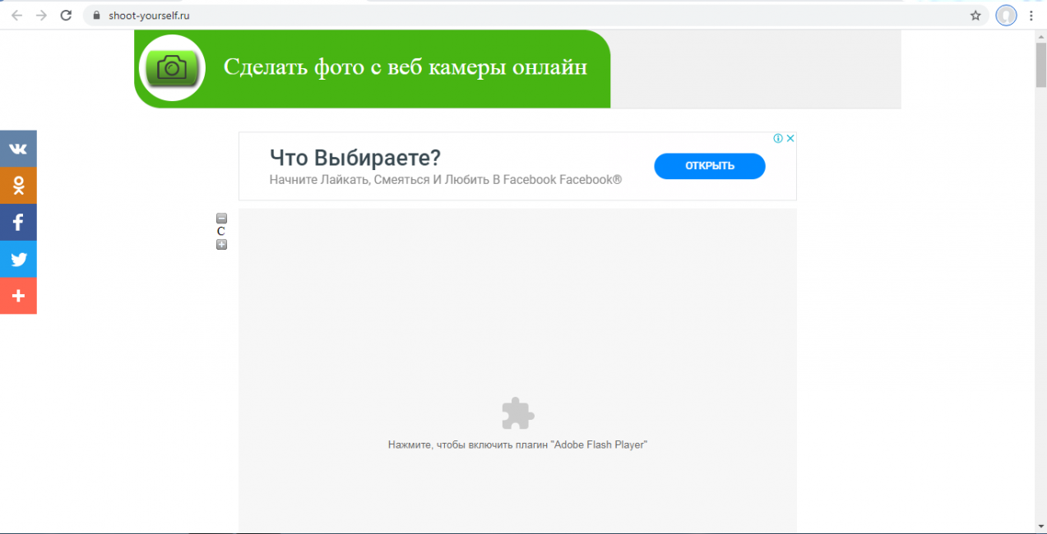Click the minus zoom button

(x=221, y=219)
